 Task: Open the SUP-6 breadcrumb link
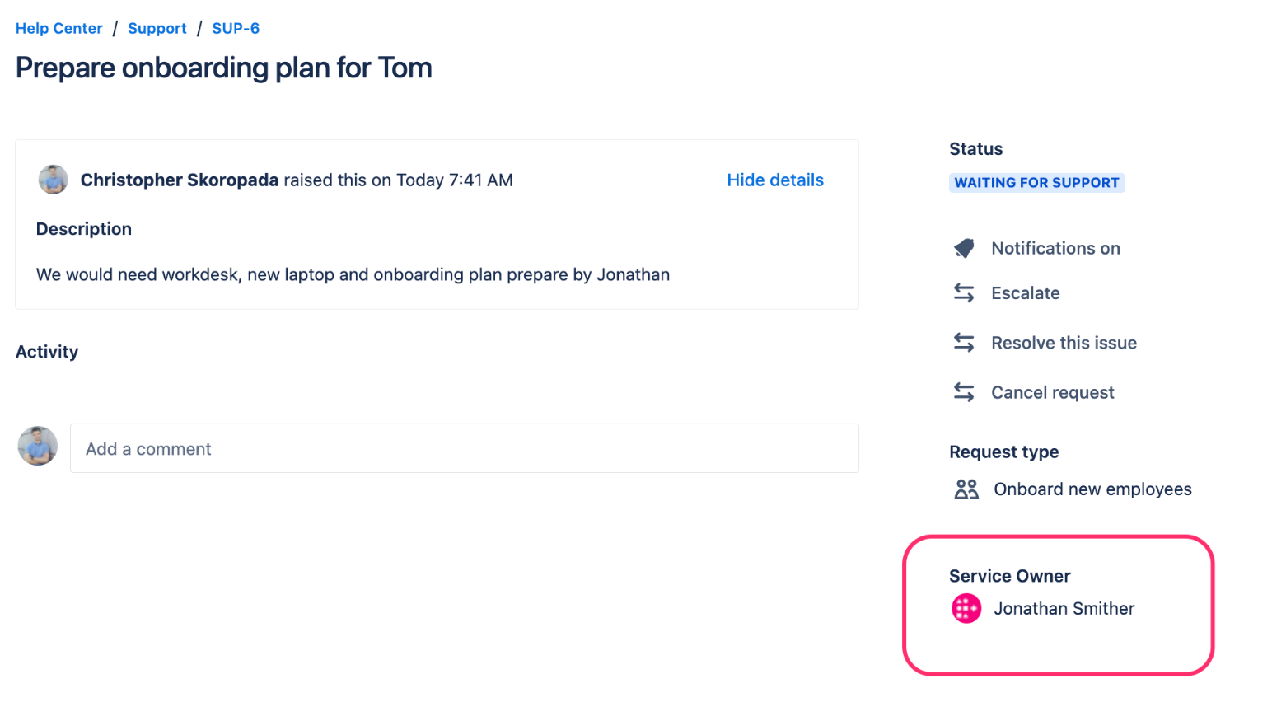click(236, 28)
